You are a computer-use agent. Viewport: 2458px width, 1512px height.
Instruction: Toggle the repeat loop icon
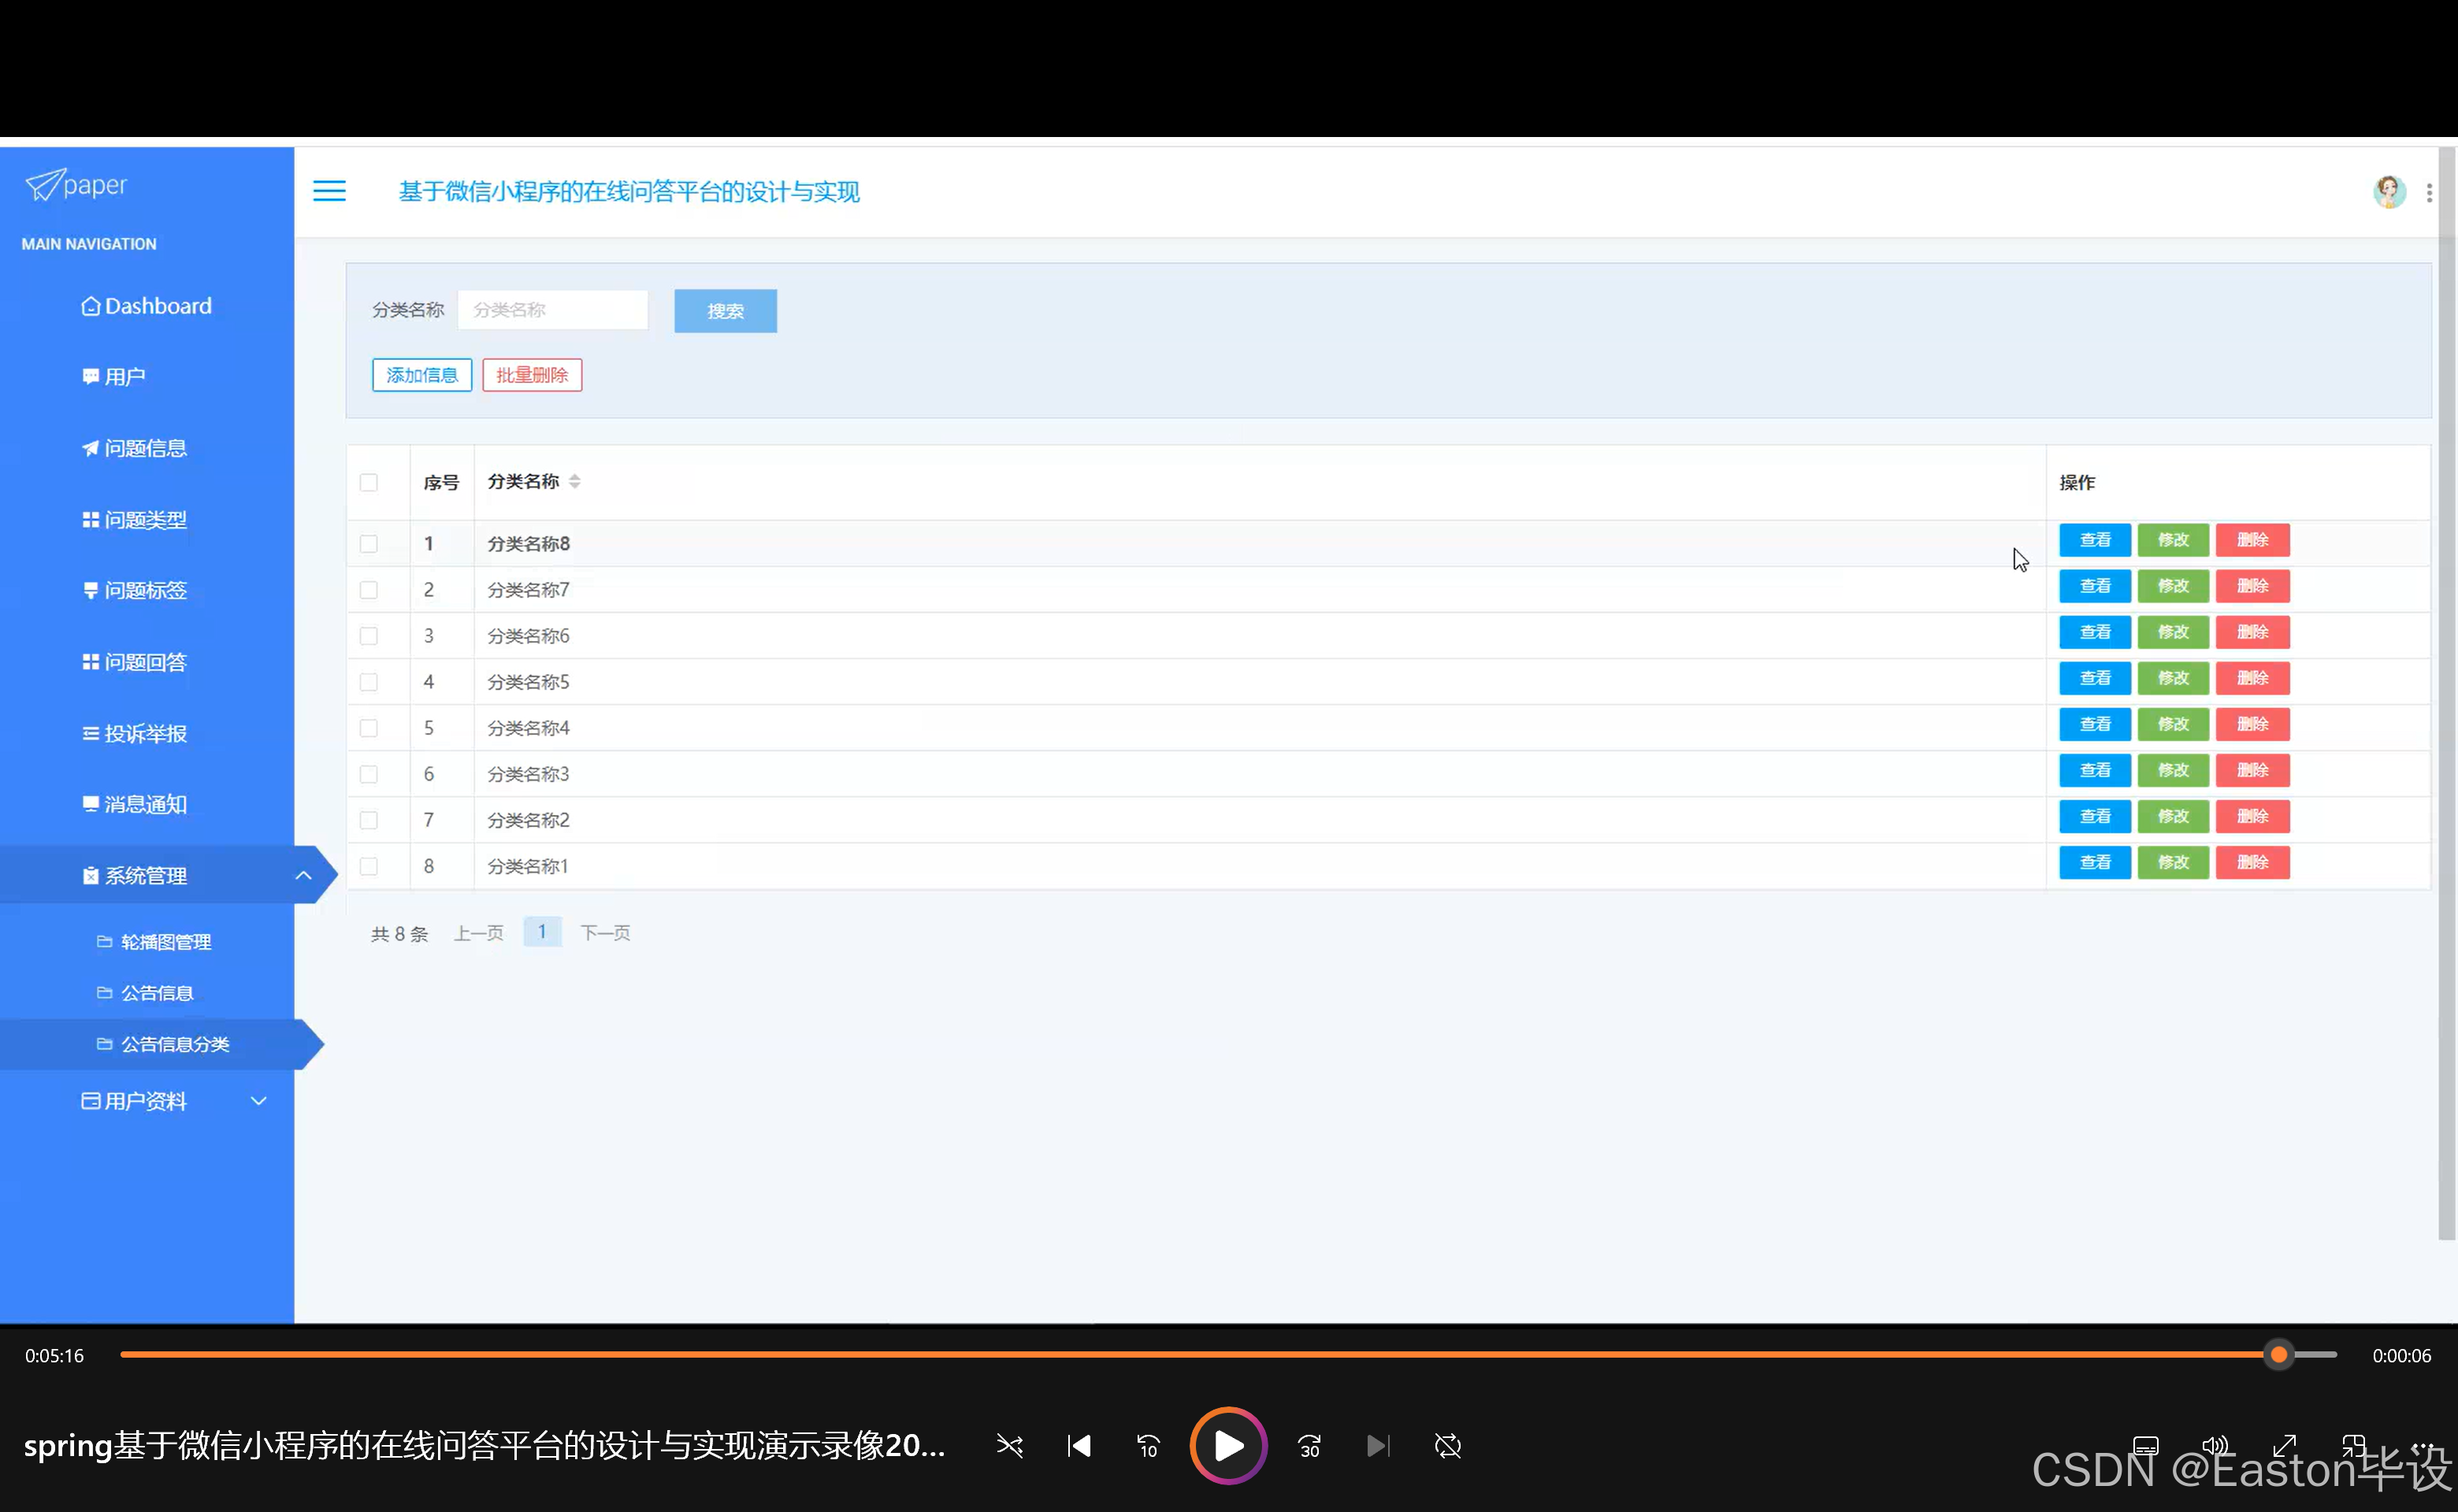[x=1447, y=1446]
